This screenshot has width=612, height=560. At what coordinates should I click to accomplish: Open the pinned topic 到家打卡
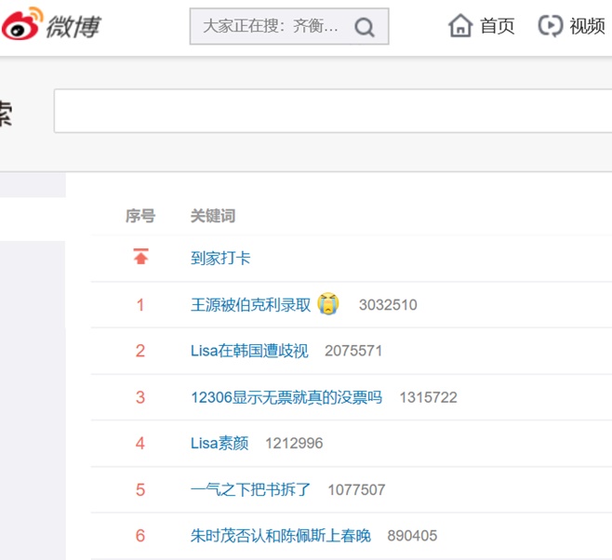tap(220, 258)
